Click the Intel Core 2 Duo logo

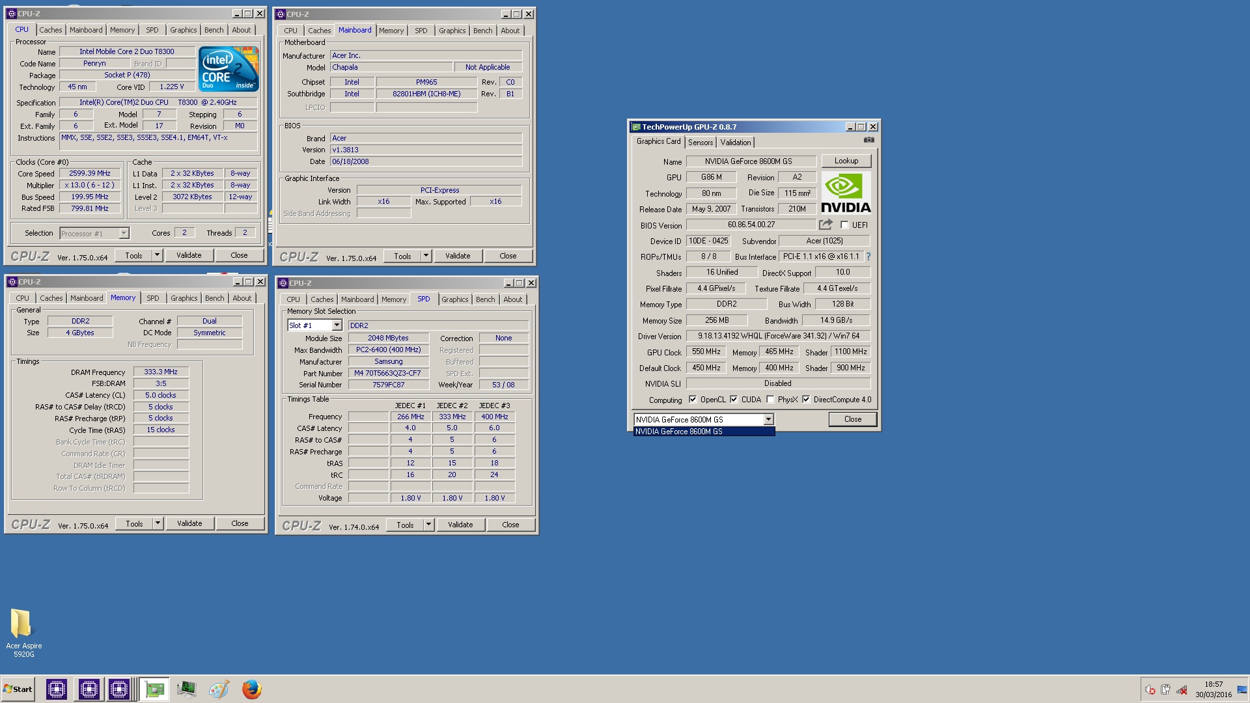tap(229, 68)
